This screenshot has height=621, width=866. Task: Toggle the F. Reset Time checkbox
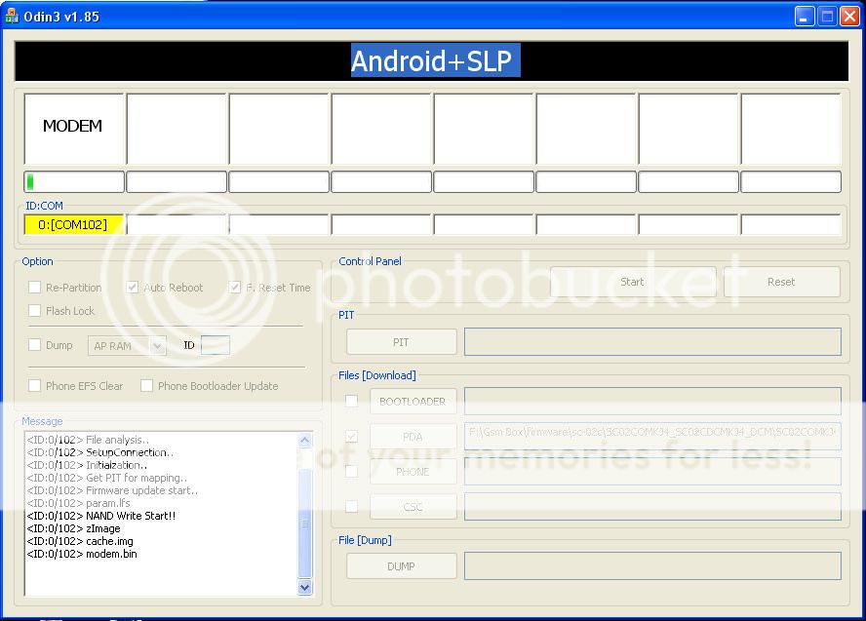pyautogui.click(x=235, y=288)
